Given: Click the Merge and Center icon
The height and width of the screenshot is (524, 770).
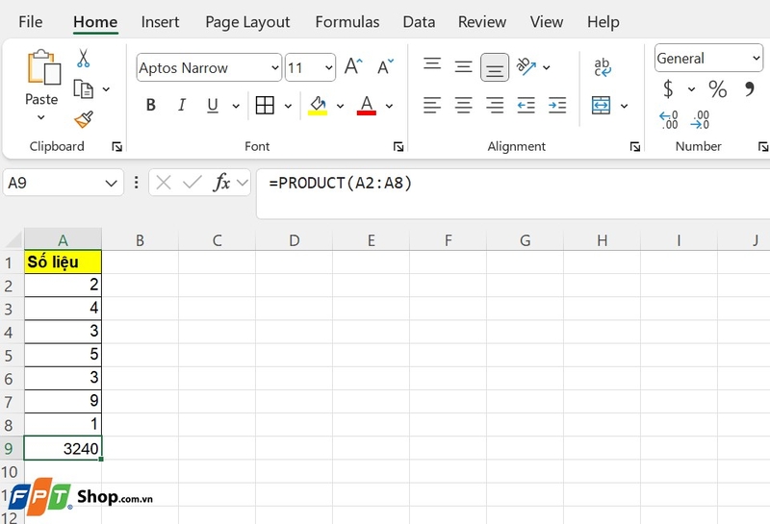Looking at the screenshot, I should (601, 105).
